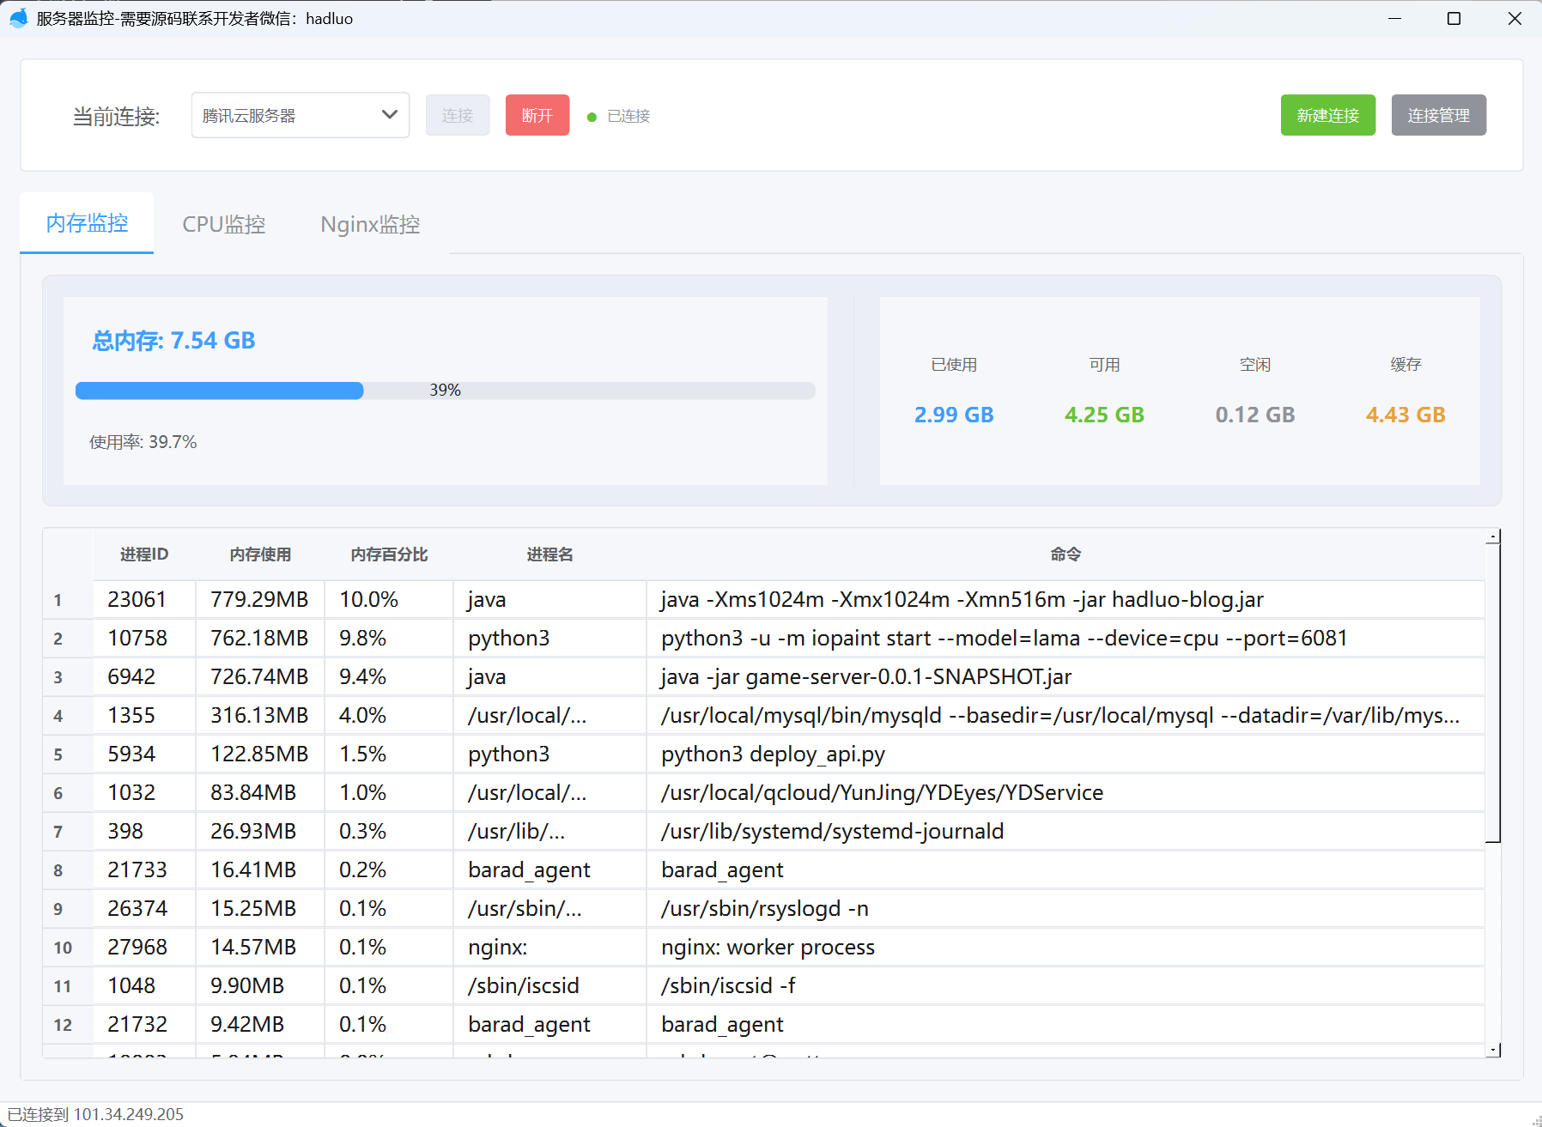Click the 已使用 2.99 GB value
1542x1127 pixels.
(x=954, y=415)
